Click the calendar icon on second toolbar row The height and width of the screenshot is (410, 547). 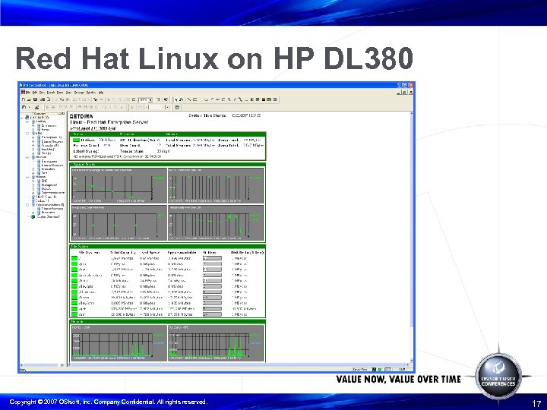click(x=177, y=107)
